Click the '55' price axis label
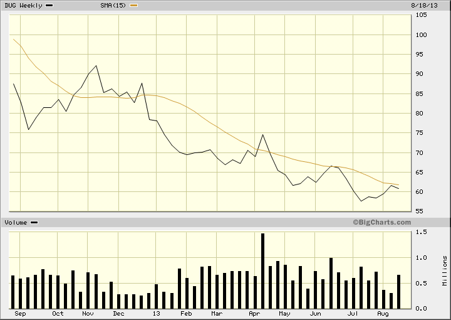 (x=419, y=211)
